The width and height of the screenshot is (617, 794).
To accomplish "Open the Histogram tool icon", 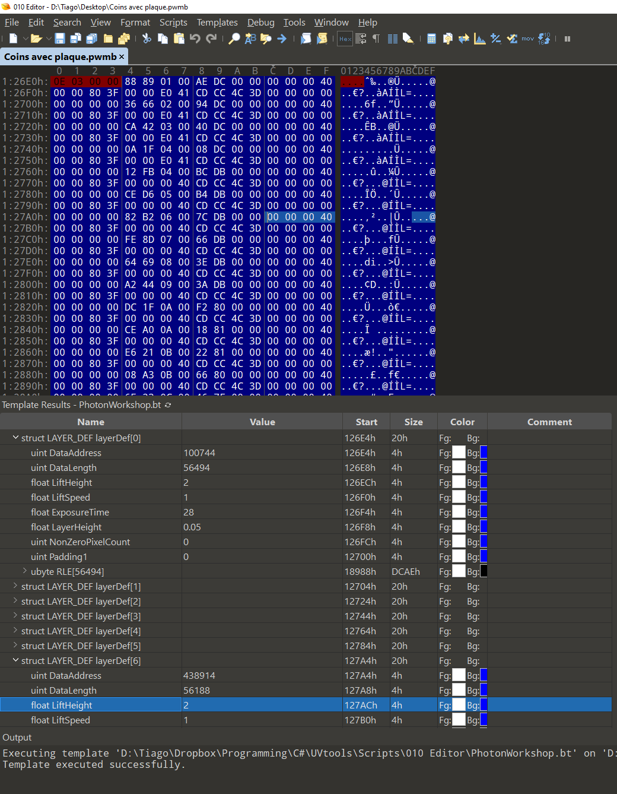I will (479, 39).
